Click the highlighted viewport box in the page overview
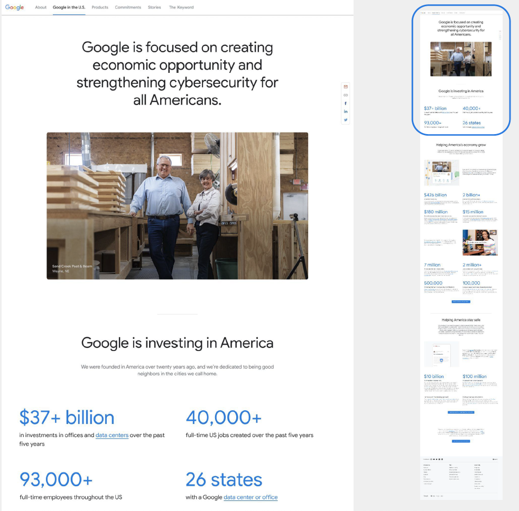Image resolution: width=519 pixels, height=511 pixels. pos(461,70)
